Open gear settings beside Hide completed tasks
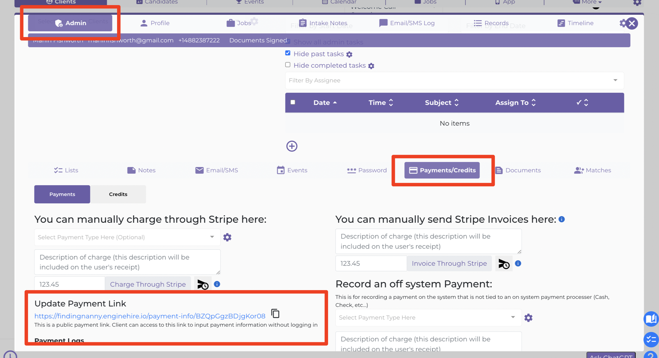The width and height of the screenshot is (659, 358). [x=371, y=66]
